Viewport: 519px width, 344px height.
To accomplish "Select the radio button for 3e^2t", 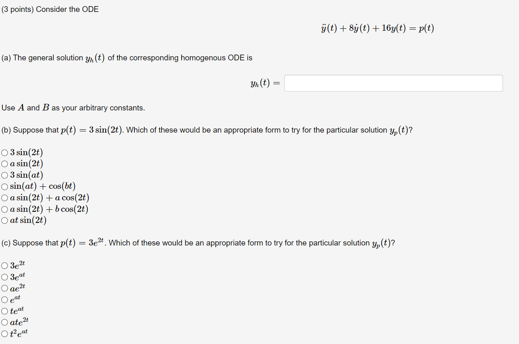I will [5, 266].
